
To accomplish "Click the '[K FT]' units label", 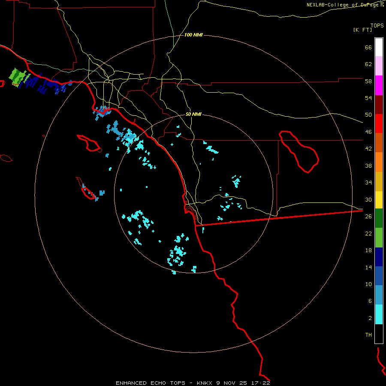I will pyautogui.click(x=362, y=30).
